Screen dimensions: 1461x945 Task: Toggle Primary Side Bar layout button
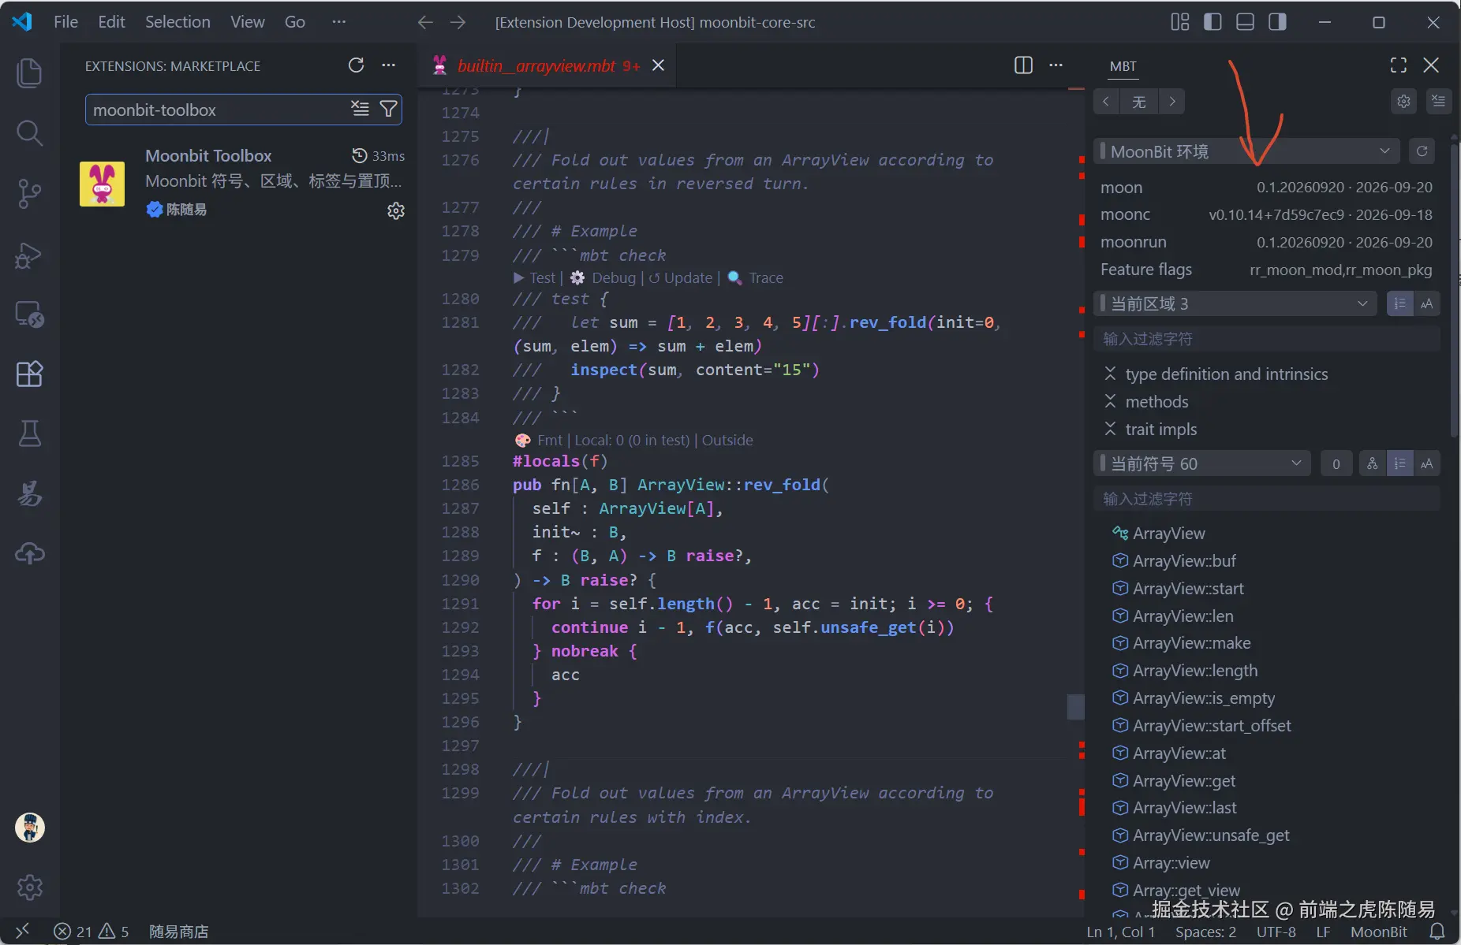(1213, 22)
